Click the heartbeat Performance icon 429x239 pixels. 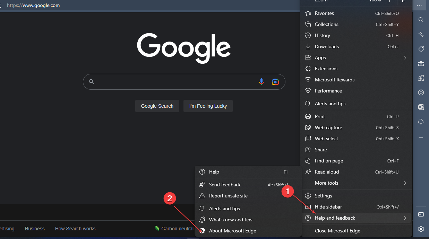pyautogui.click(x=308, y=91)
